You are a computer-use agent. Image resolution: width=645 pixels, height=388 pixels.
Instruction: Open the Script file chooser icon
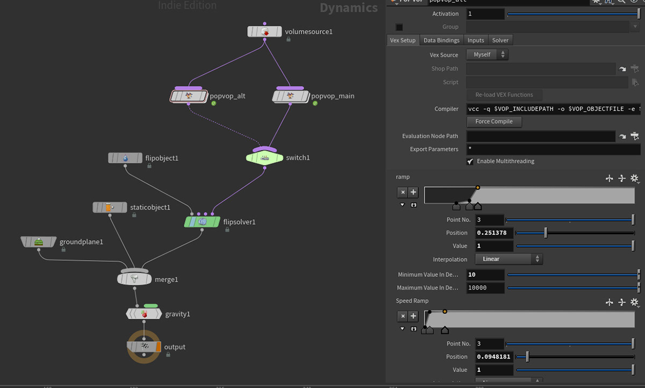pos(635,82)
